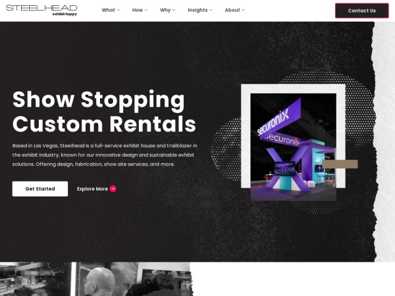This screenshot has width=395, height=296.
Task: Open the Insights chevron arrow
Action: 211,10
